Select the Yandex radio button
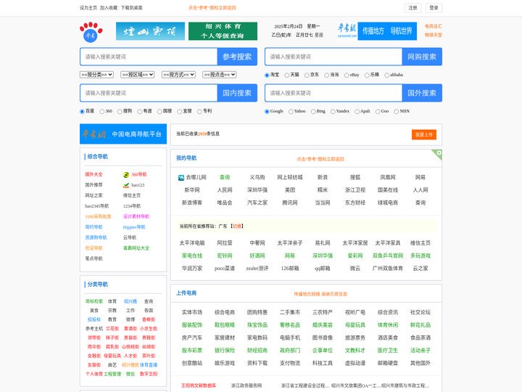 (x=333, y=112)
